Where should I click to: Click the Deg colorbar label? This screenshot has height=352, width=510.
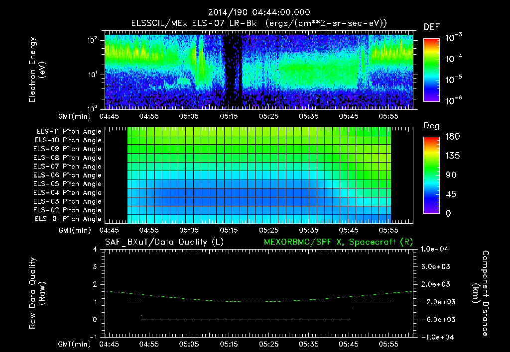[x=432, y=126]
